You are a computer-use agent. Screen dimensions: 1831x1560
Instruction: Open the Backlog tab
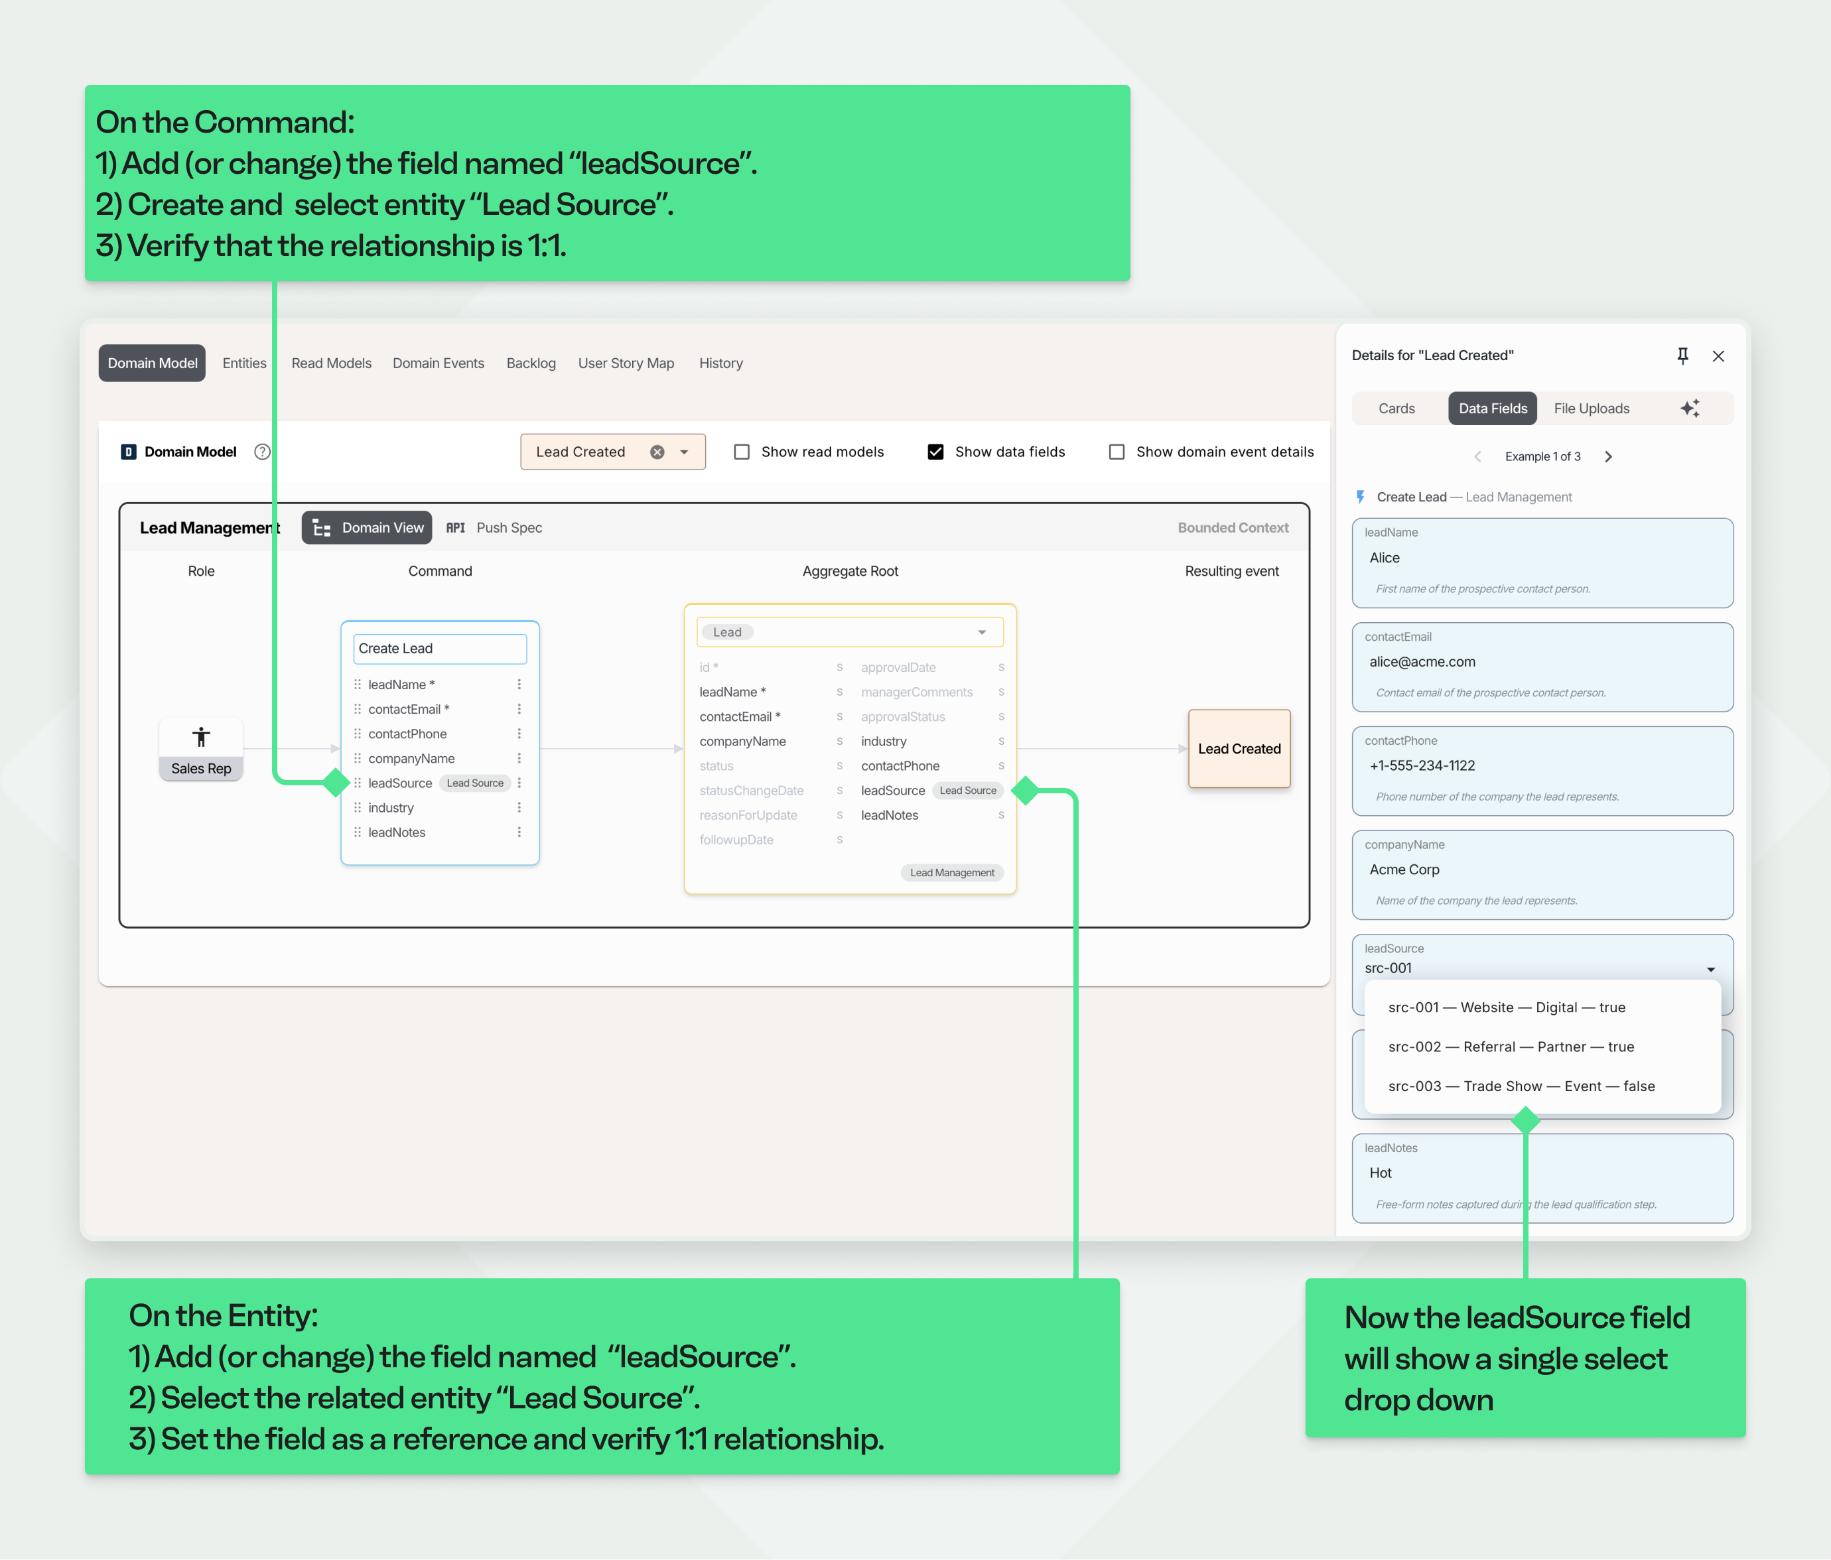click(x=531, y=363)
